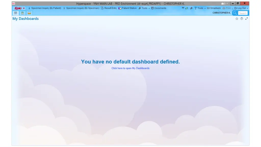Expand the Log Out dropdown arrow
Screen dimensions: 261x147
click(x=247, y=8)
